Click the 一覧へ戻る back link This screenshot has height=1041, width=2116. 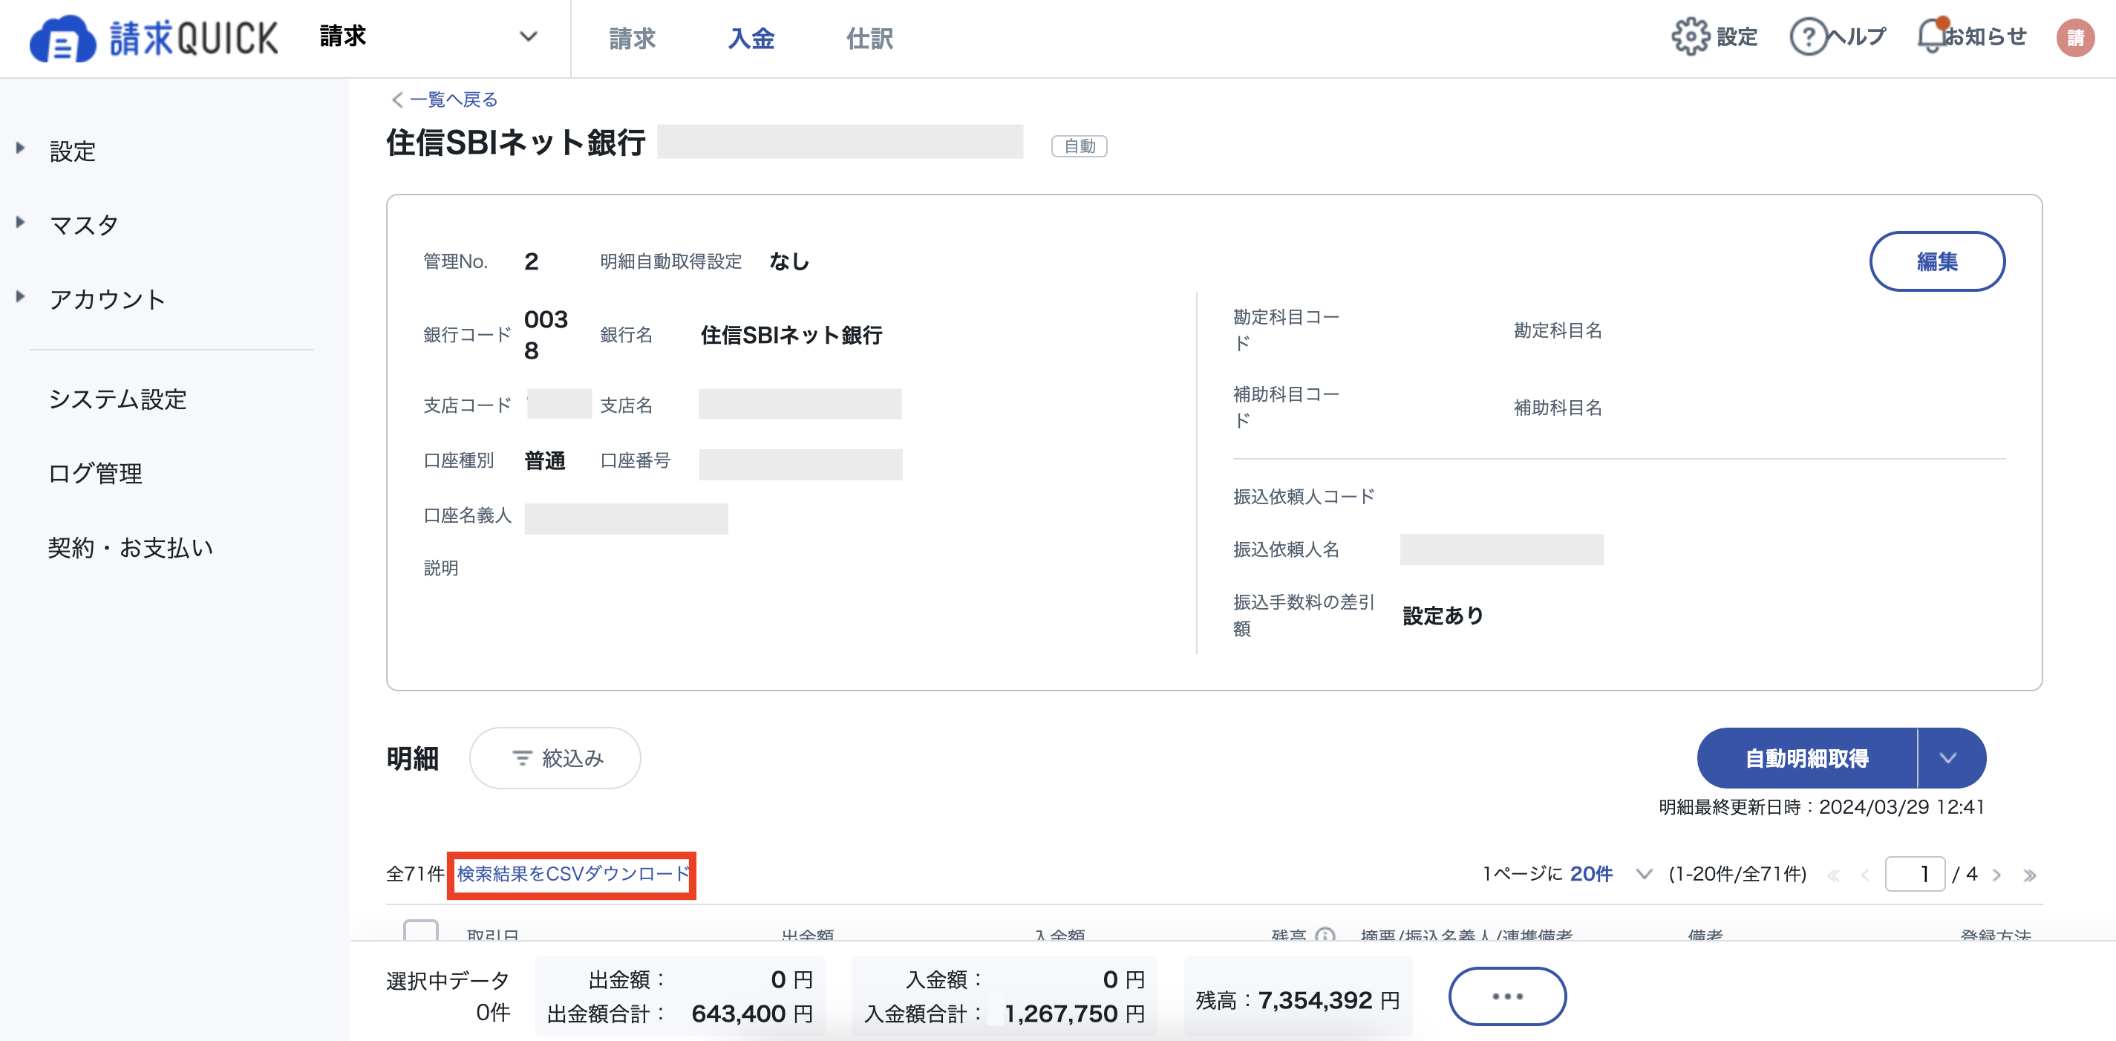pyautogui.click(x=445, y=99)
